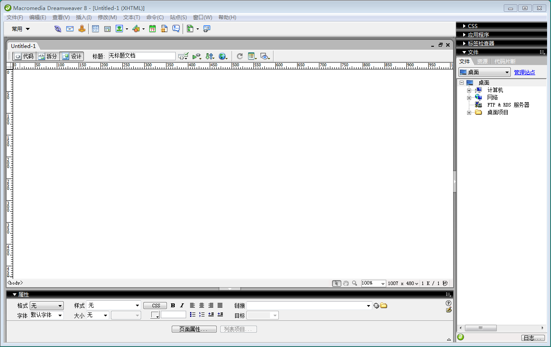Image resolution: width=551 pixels, height=347 pixels.
Task: Toggle bold formatting in Properties
Action: [173, 306]
